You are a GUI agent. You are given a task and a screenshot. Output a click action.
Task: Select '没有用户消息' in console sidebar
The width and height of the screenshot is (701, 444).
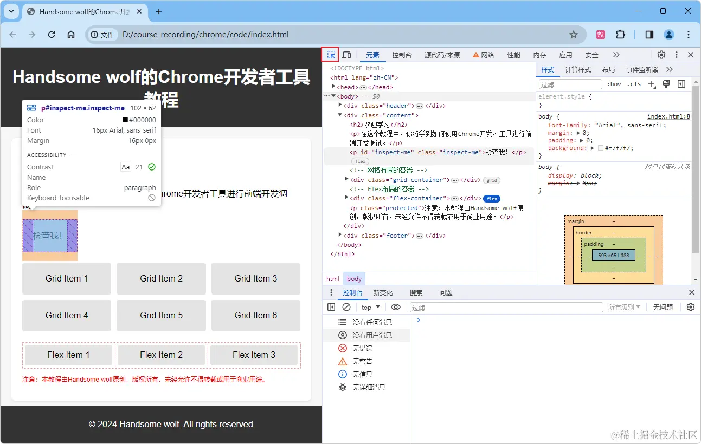click(366, 335)
